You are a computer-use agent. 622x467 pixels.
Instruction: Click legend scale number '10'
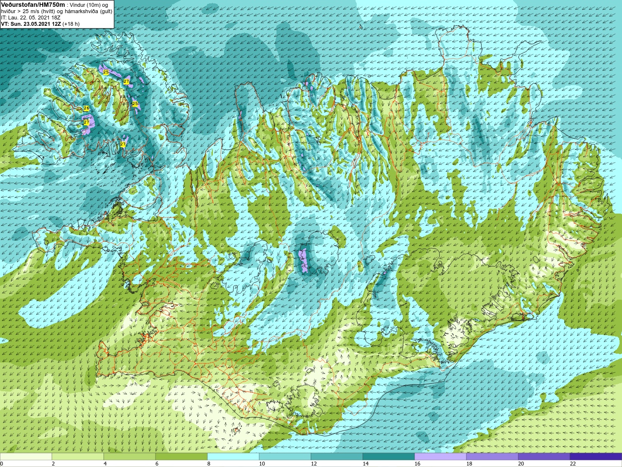point(262,464)
